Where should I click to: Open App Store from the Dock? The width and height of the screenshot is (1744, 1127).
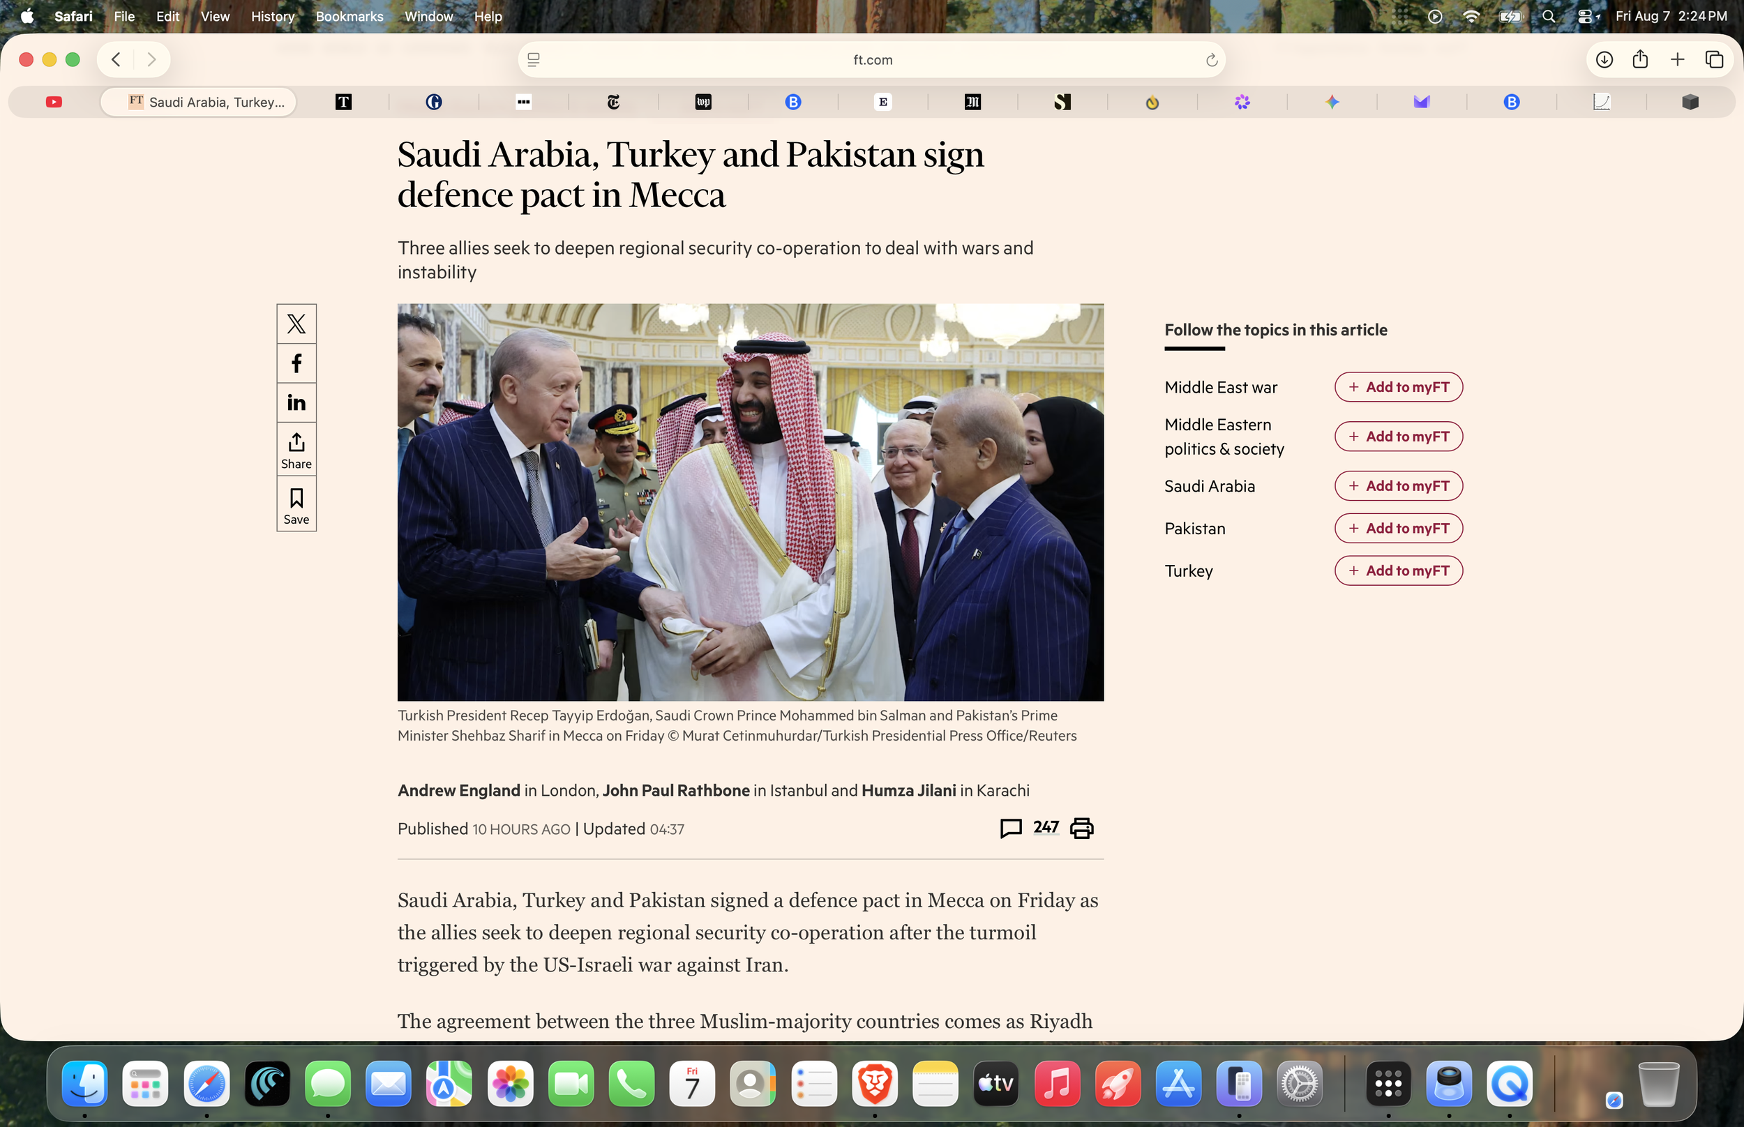pyautogui.click(x=1178, y=1083)
